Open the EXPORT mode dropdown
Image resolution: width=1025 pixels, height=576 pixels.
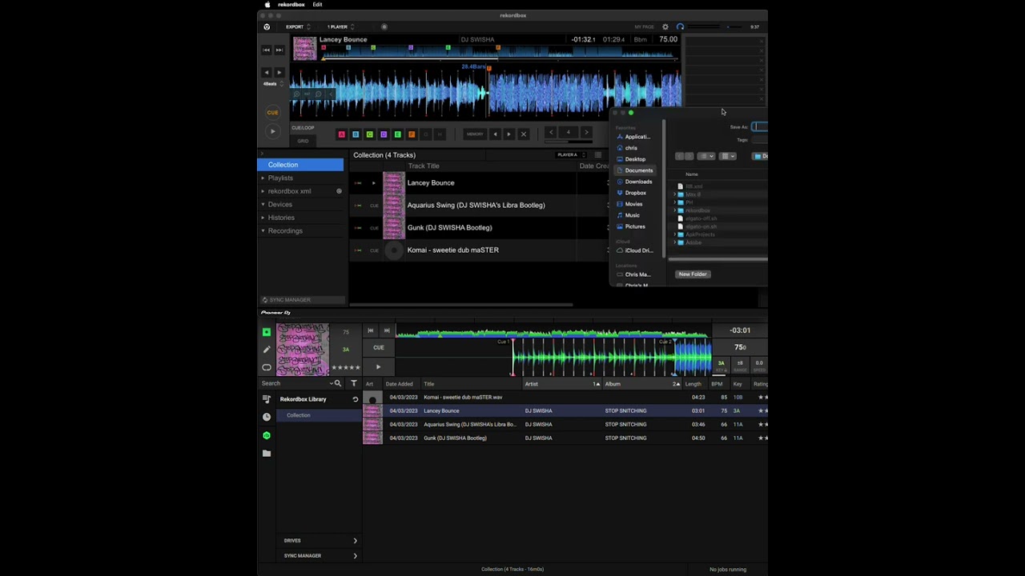[298, 27]
